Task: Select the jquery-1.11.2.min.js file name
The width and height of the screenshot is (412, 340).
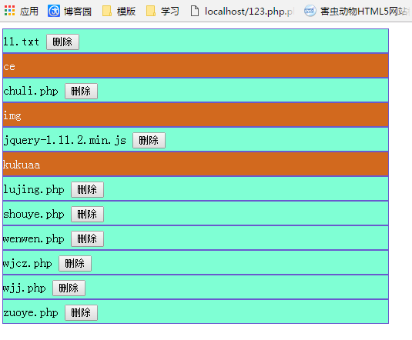Action: point(65,141)
